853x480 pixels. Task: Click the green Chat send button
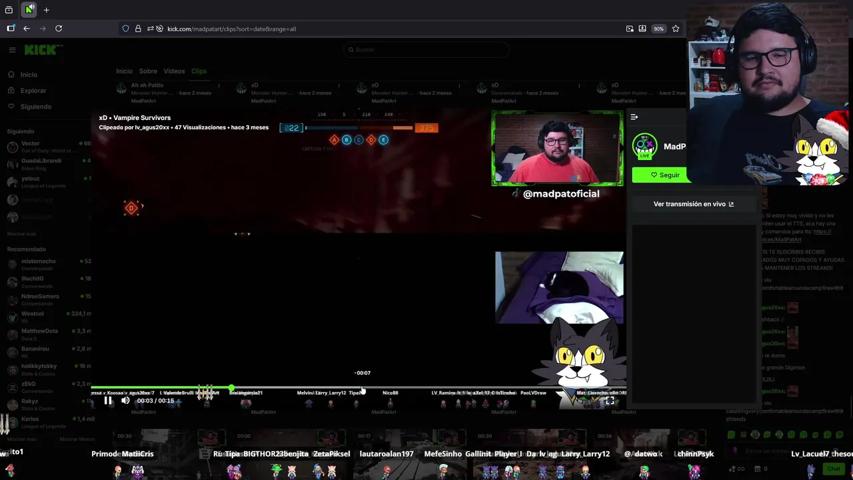pyautogui.click(x=834, y=469)
